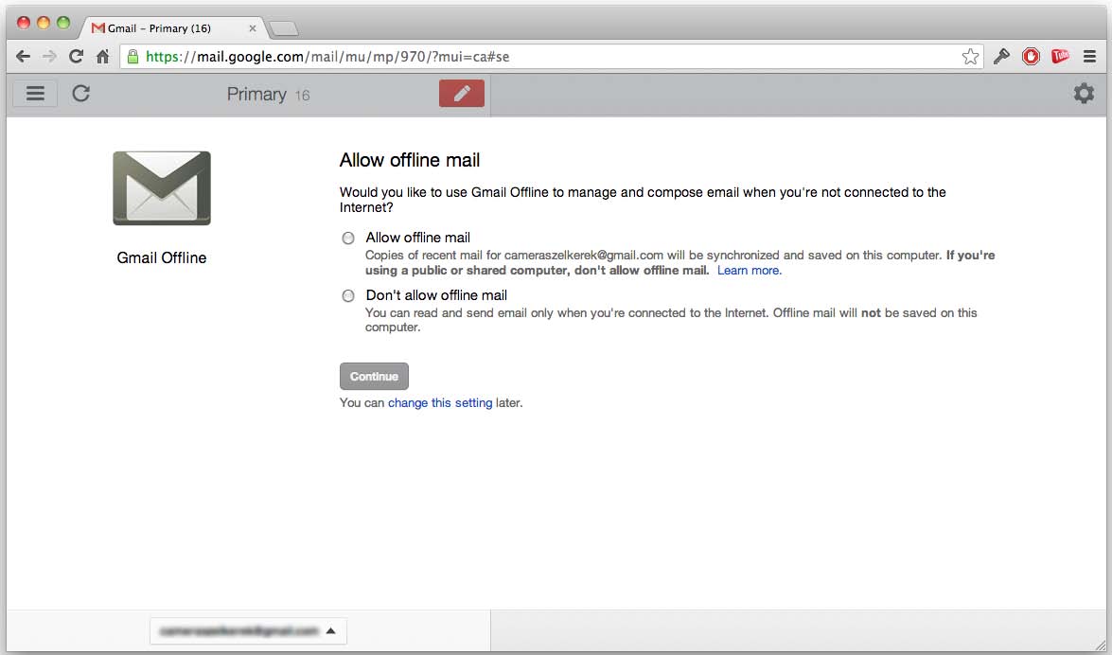This screenshot has height=655, width=1112.
Task: Click the Gmail Offline caption text
Action: pos(162,257)
